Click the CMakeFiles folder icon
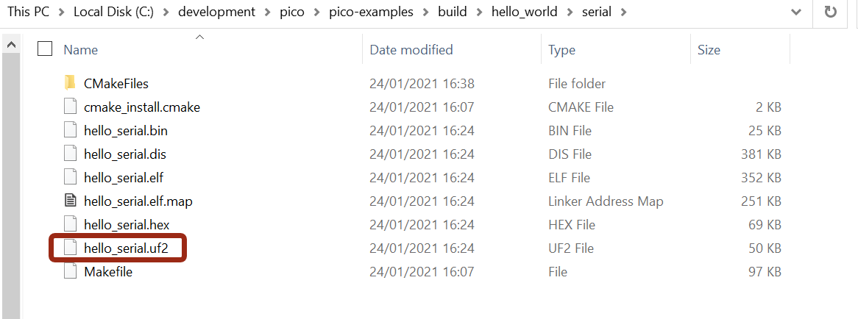This screenshot has height=319, width=858. click(x=70, y=83)
